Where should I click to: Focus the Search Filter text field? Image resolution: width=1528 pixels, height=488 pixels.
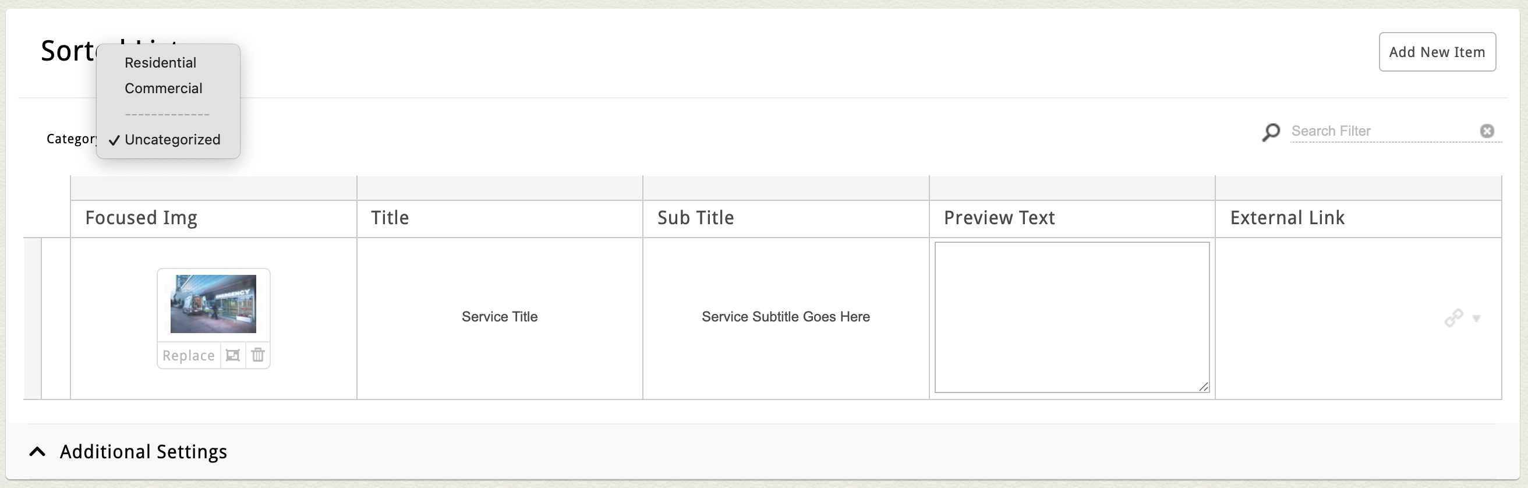pos(1382,131)
